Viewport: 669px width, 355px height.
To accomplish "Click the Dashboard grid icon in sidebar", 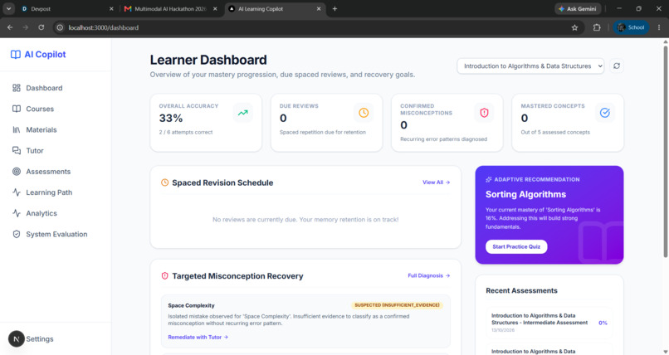I will (x=17, y=88).
